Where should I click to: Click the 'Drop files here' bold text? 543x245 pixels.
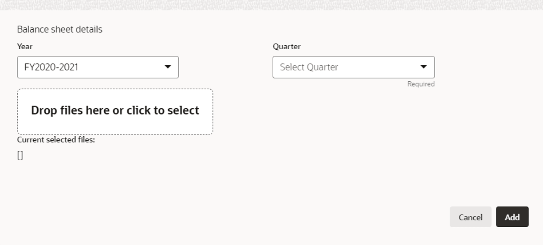[x=115, y=111]
